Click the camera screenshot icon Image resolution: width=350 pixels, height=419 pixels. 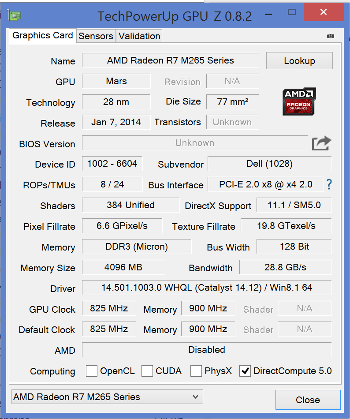(331, 36)
